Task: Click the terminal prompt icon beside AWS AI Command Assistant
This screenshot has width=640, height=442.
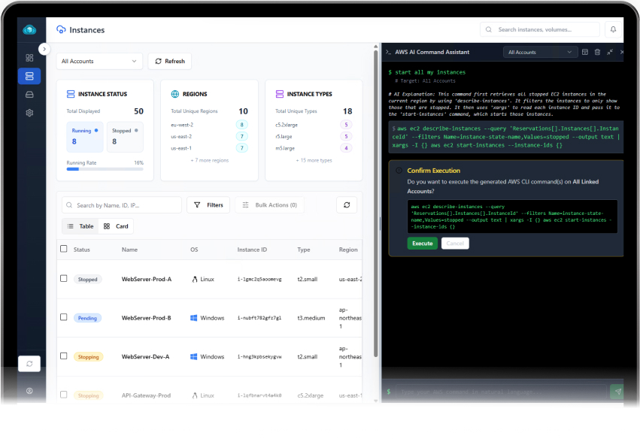Action: coord(388,52)
